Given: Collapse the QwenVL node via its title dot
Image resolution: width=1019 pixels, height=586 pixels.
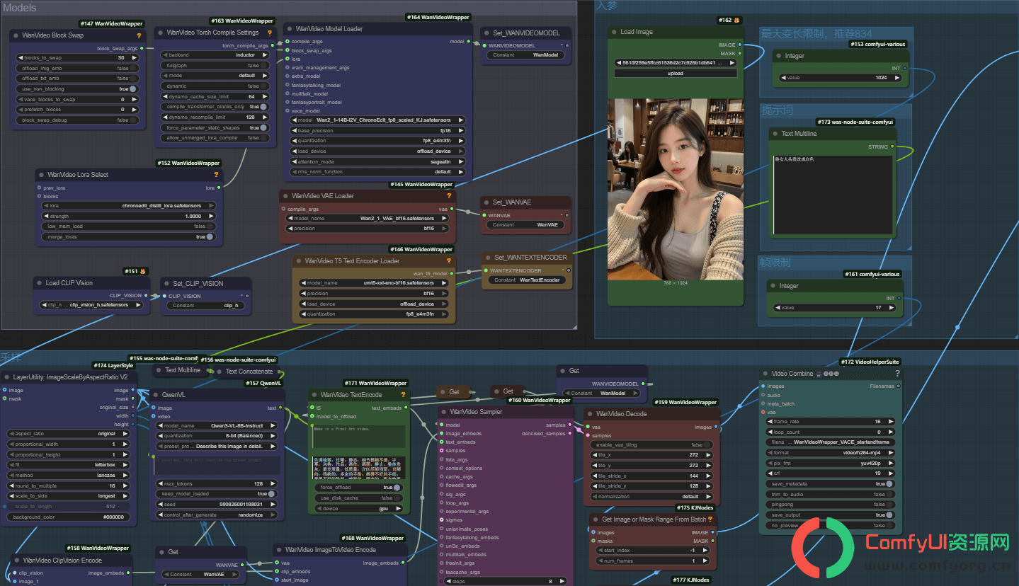Looking at the screenshot, I should coord(155,394).
